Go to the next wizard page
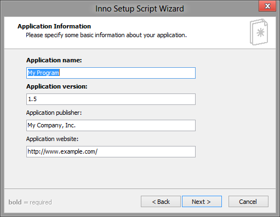Screen dimensions: 280x217 point(202,202)
